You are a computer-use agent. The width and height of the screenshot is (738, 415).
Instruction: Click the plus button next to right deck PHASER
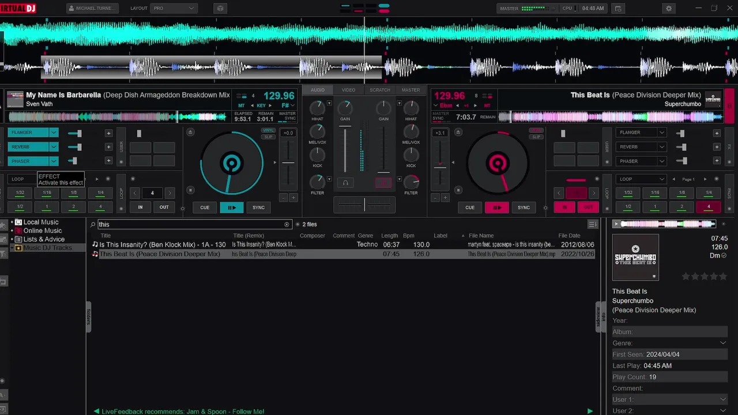coord(717,161)
